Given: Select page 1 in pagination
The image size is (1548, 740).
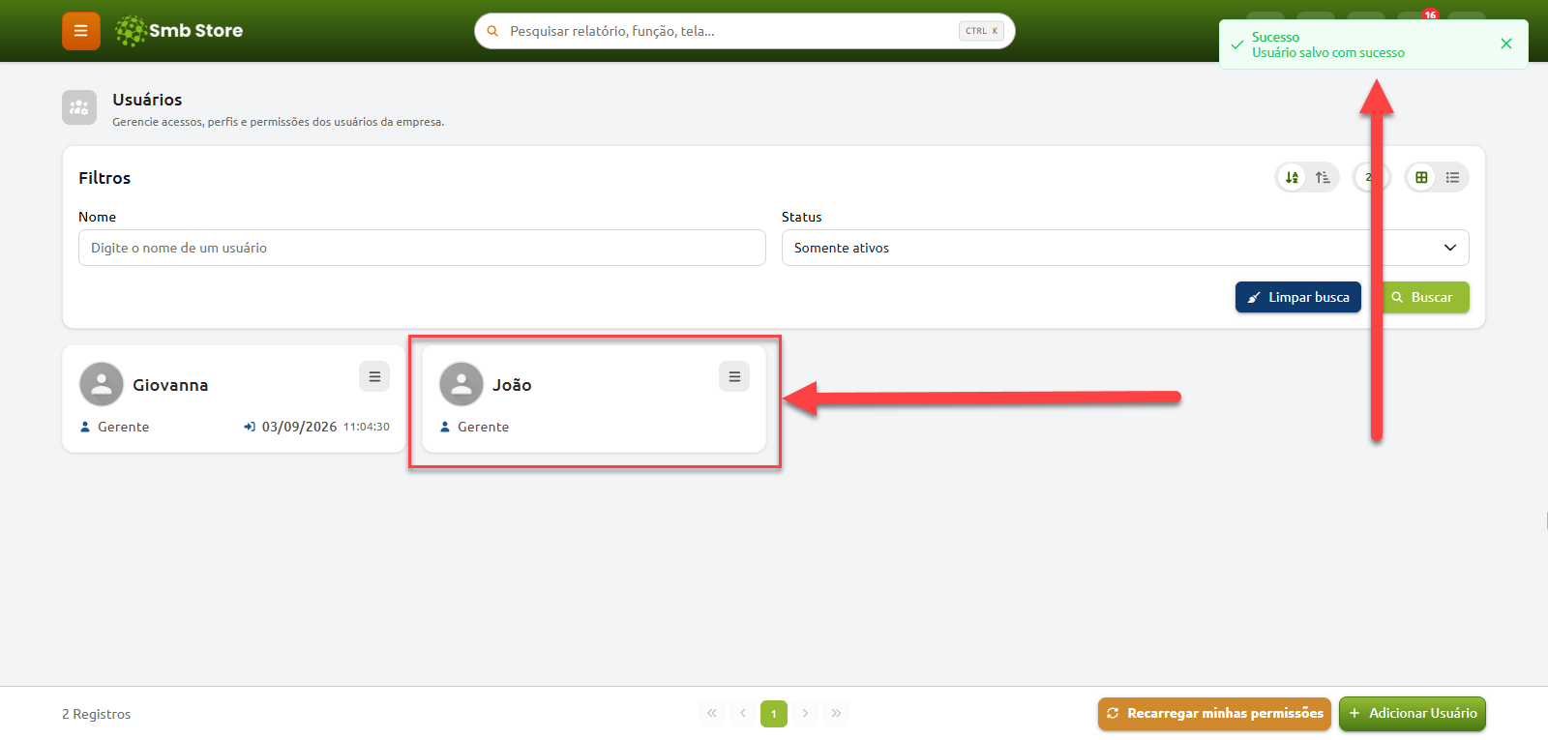Looking at the screenshot, I should coord(774,713).
